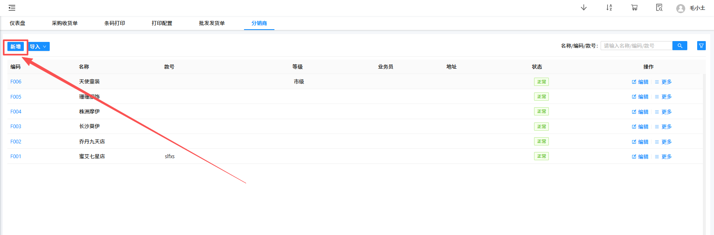Viewport: 714px width, 235px height.
Task: Open 更多 menu for row F006
Action: tap(663, 82)
